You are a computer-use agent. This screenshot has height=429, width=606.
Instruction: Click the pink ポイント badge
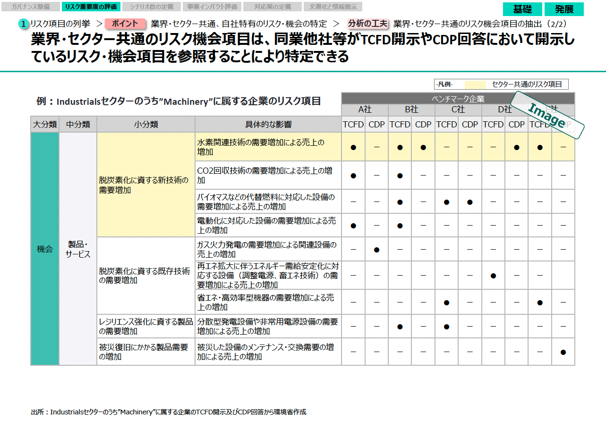click(x=125, y=24)
